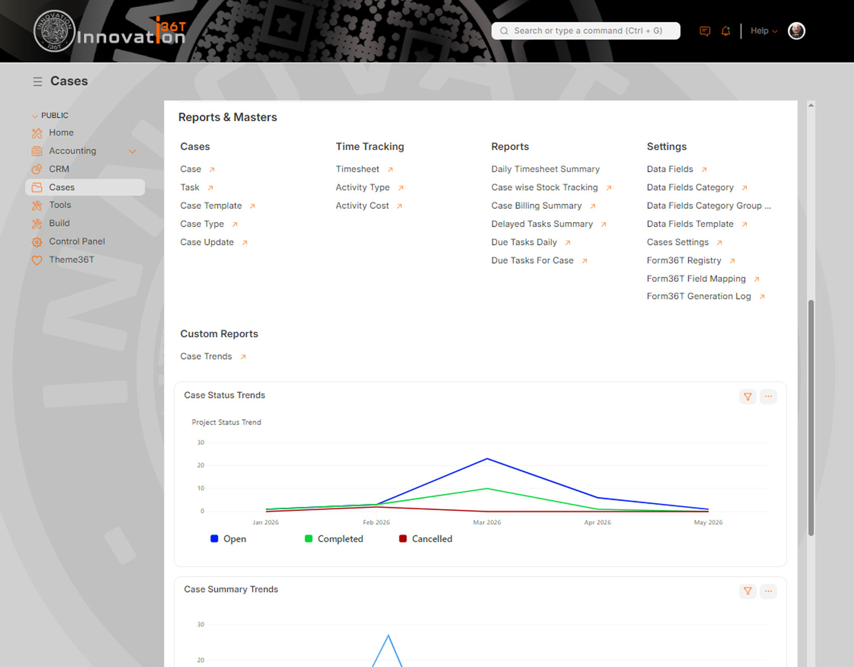854x667 pixels.
Task: Click the arrow icon next to Case
Action: [x=212, y=170]
